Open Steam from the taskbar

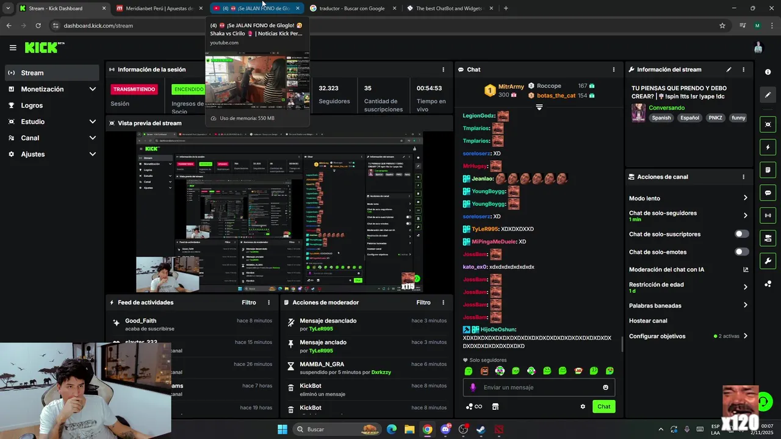[x=481, y=429]
